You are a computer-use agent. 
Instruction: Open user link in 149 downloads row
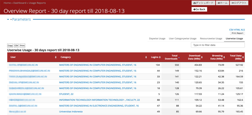pyautogui.click(x=29, y=71)
